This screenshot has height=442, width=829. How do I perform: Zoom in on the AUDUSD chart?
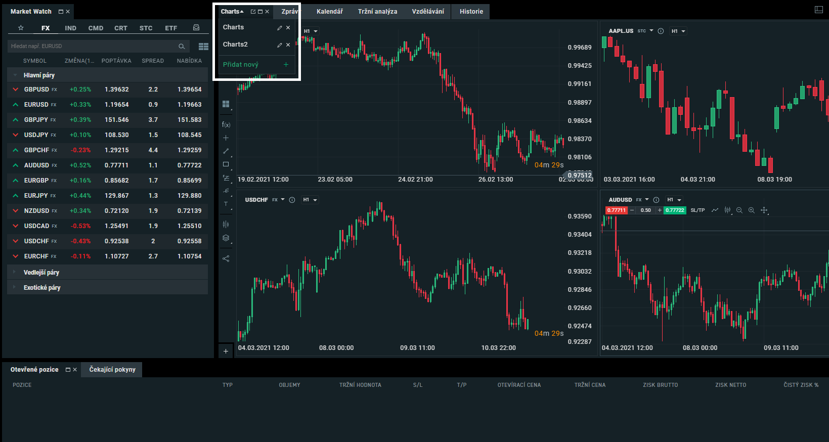(752, 210)
